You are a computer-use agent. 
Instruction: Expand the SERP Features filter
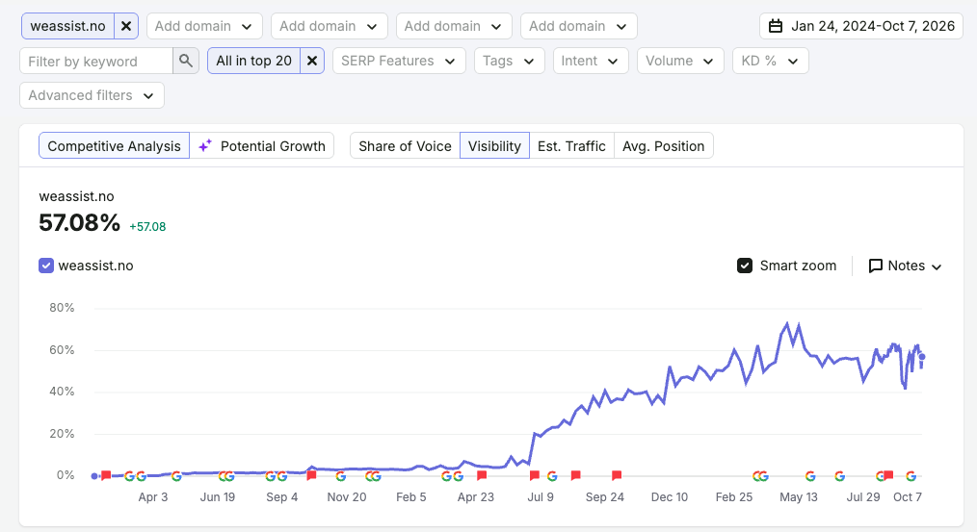click(x=399, y=61)
